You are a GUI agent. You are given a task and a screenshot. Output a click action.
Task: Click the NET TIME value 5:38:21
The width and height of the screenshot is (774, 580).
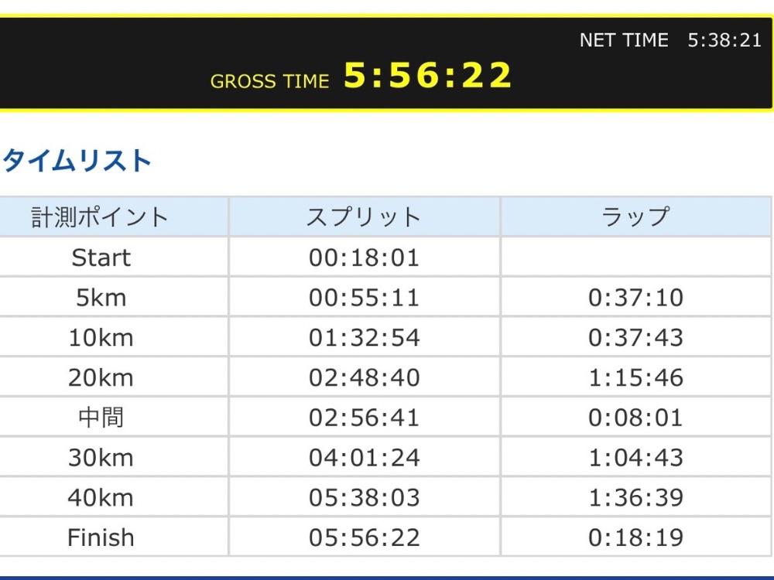click(x=724, y=40)
